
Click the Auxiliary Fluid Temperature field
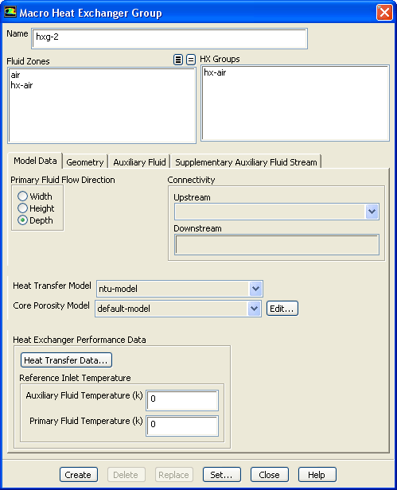point(182,400)
